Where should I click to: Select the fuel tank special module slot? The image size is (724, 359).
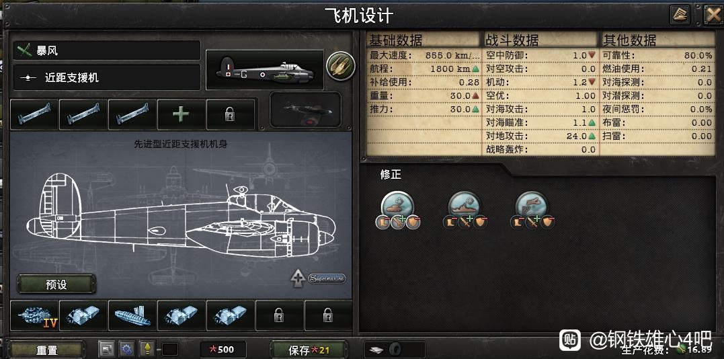[132, 315]
